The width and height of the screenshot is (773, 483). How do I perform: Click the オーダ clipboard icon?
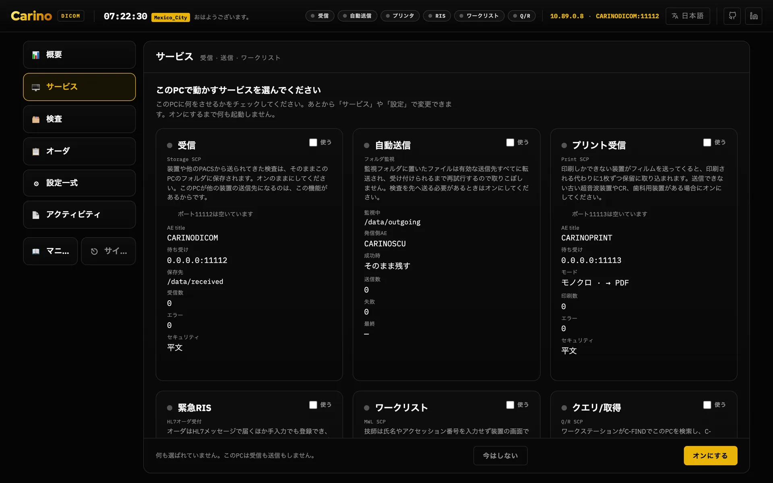[36, 151]
